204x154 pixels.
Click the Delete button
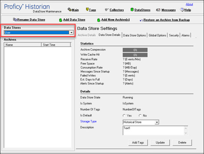coord(182,143)
